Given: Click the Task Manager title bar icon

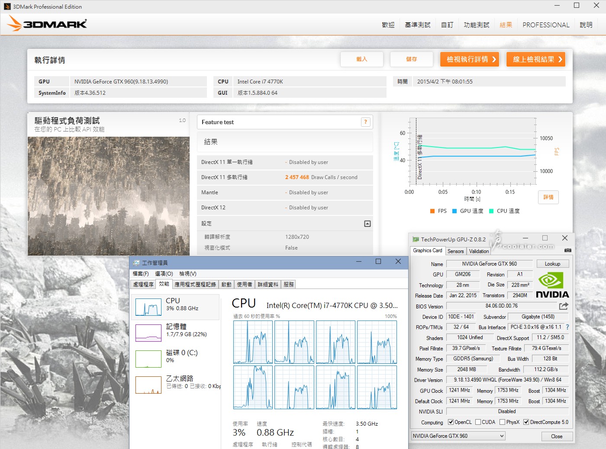Looking at the screenshot, I should pyautogui.click(x=136, y=263).
